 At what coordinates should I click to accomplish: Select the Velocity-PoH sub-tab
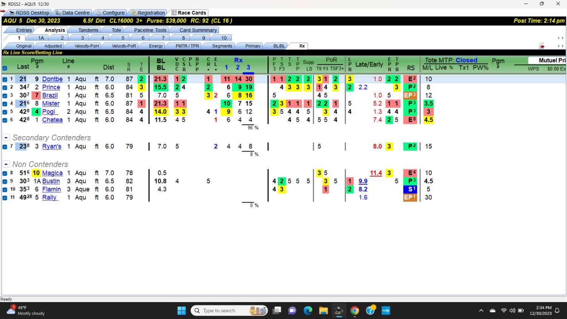(x=87, y=46)
